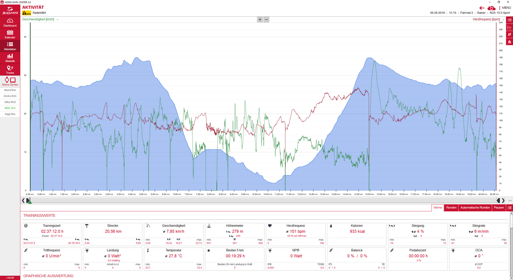Zoom out the chart with minus button
The height and width of the screenshot is (280, 513).
266,20
